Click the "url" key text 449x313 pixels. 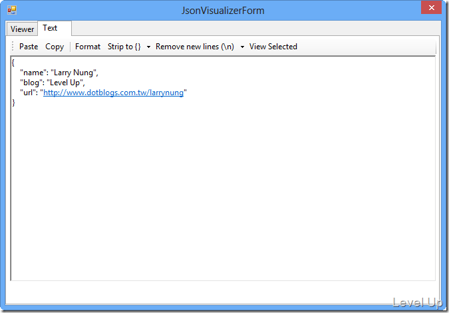(x=27, y=93)
